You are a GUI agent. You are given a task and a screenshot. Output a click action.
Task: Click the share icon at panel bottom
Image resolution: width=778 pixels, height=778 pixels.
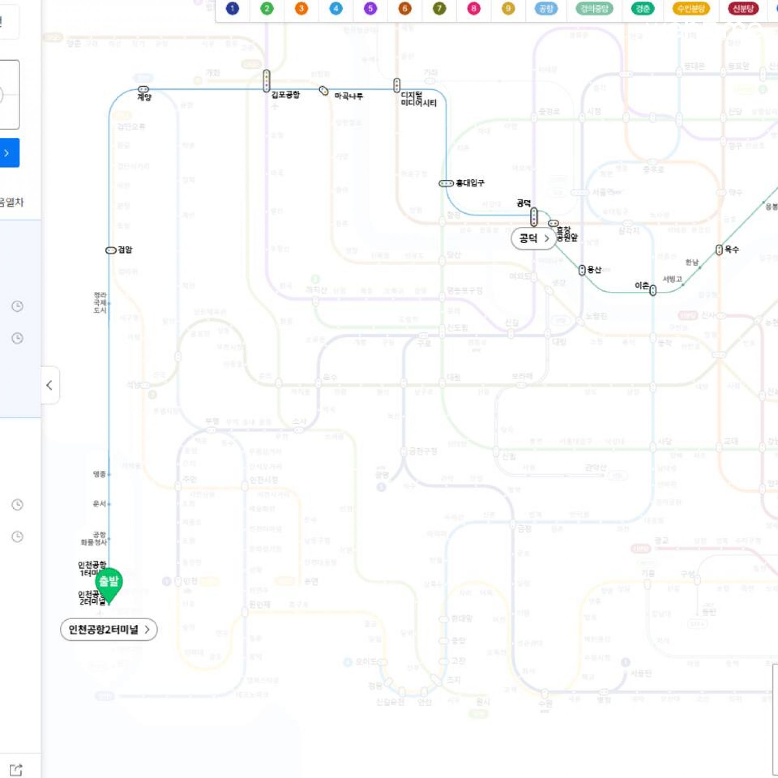click(x=16, y=769)
